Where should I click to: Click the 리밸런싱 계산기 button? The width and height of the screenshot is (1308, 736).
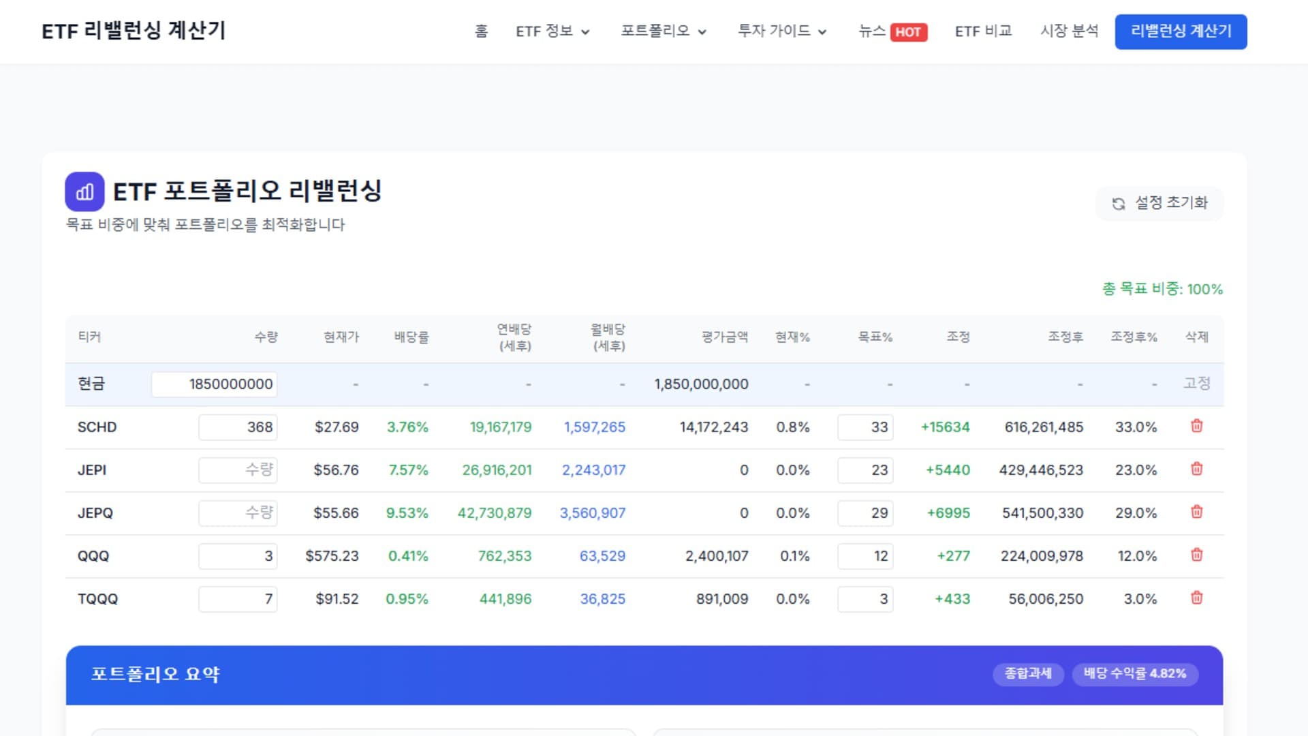click(x=1181, y=31)
